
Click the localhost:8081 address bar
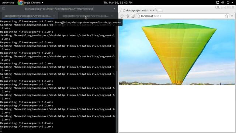pos(183,16)
